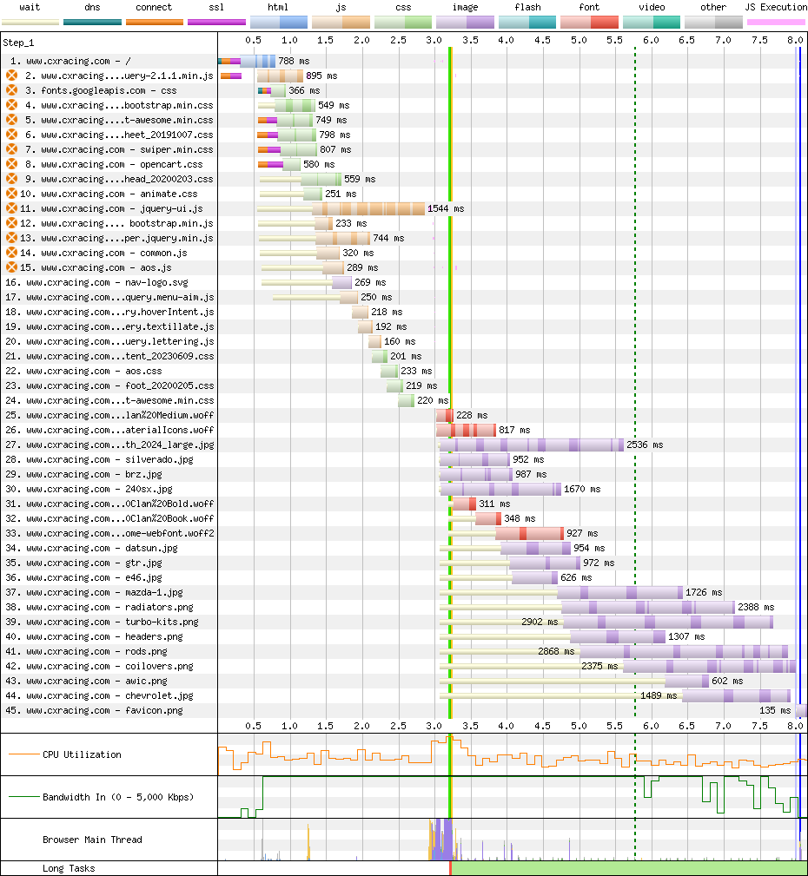Select render-blocking icon on aos.js row

(11, 267)
